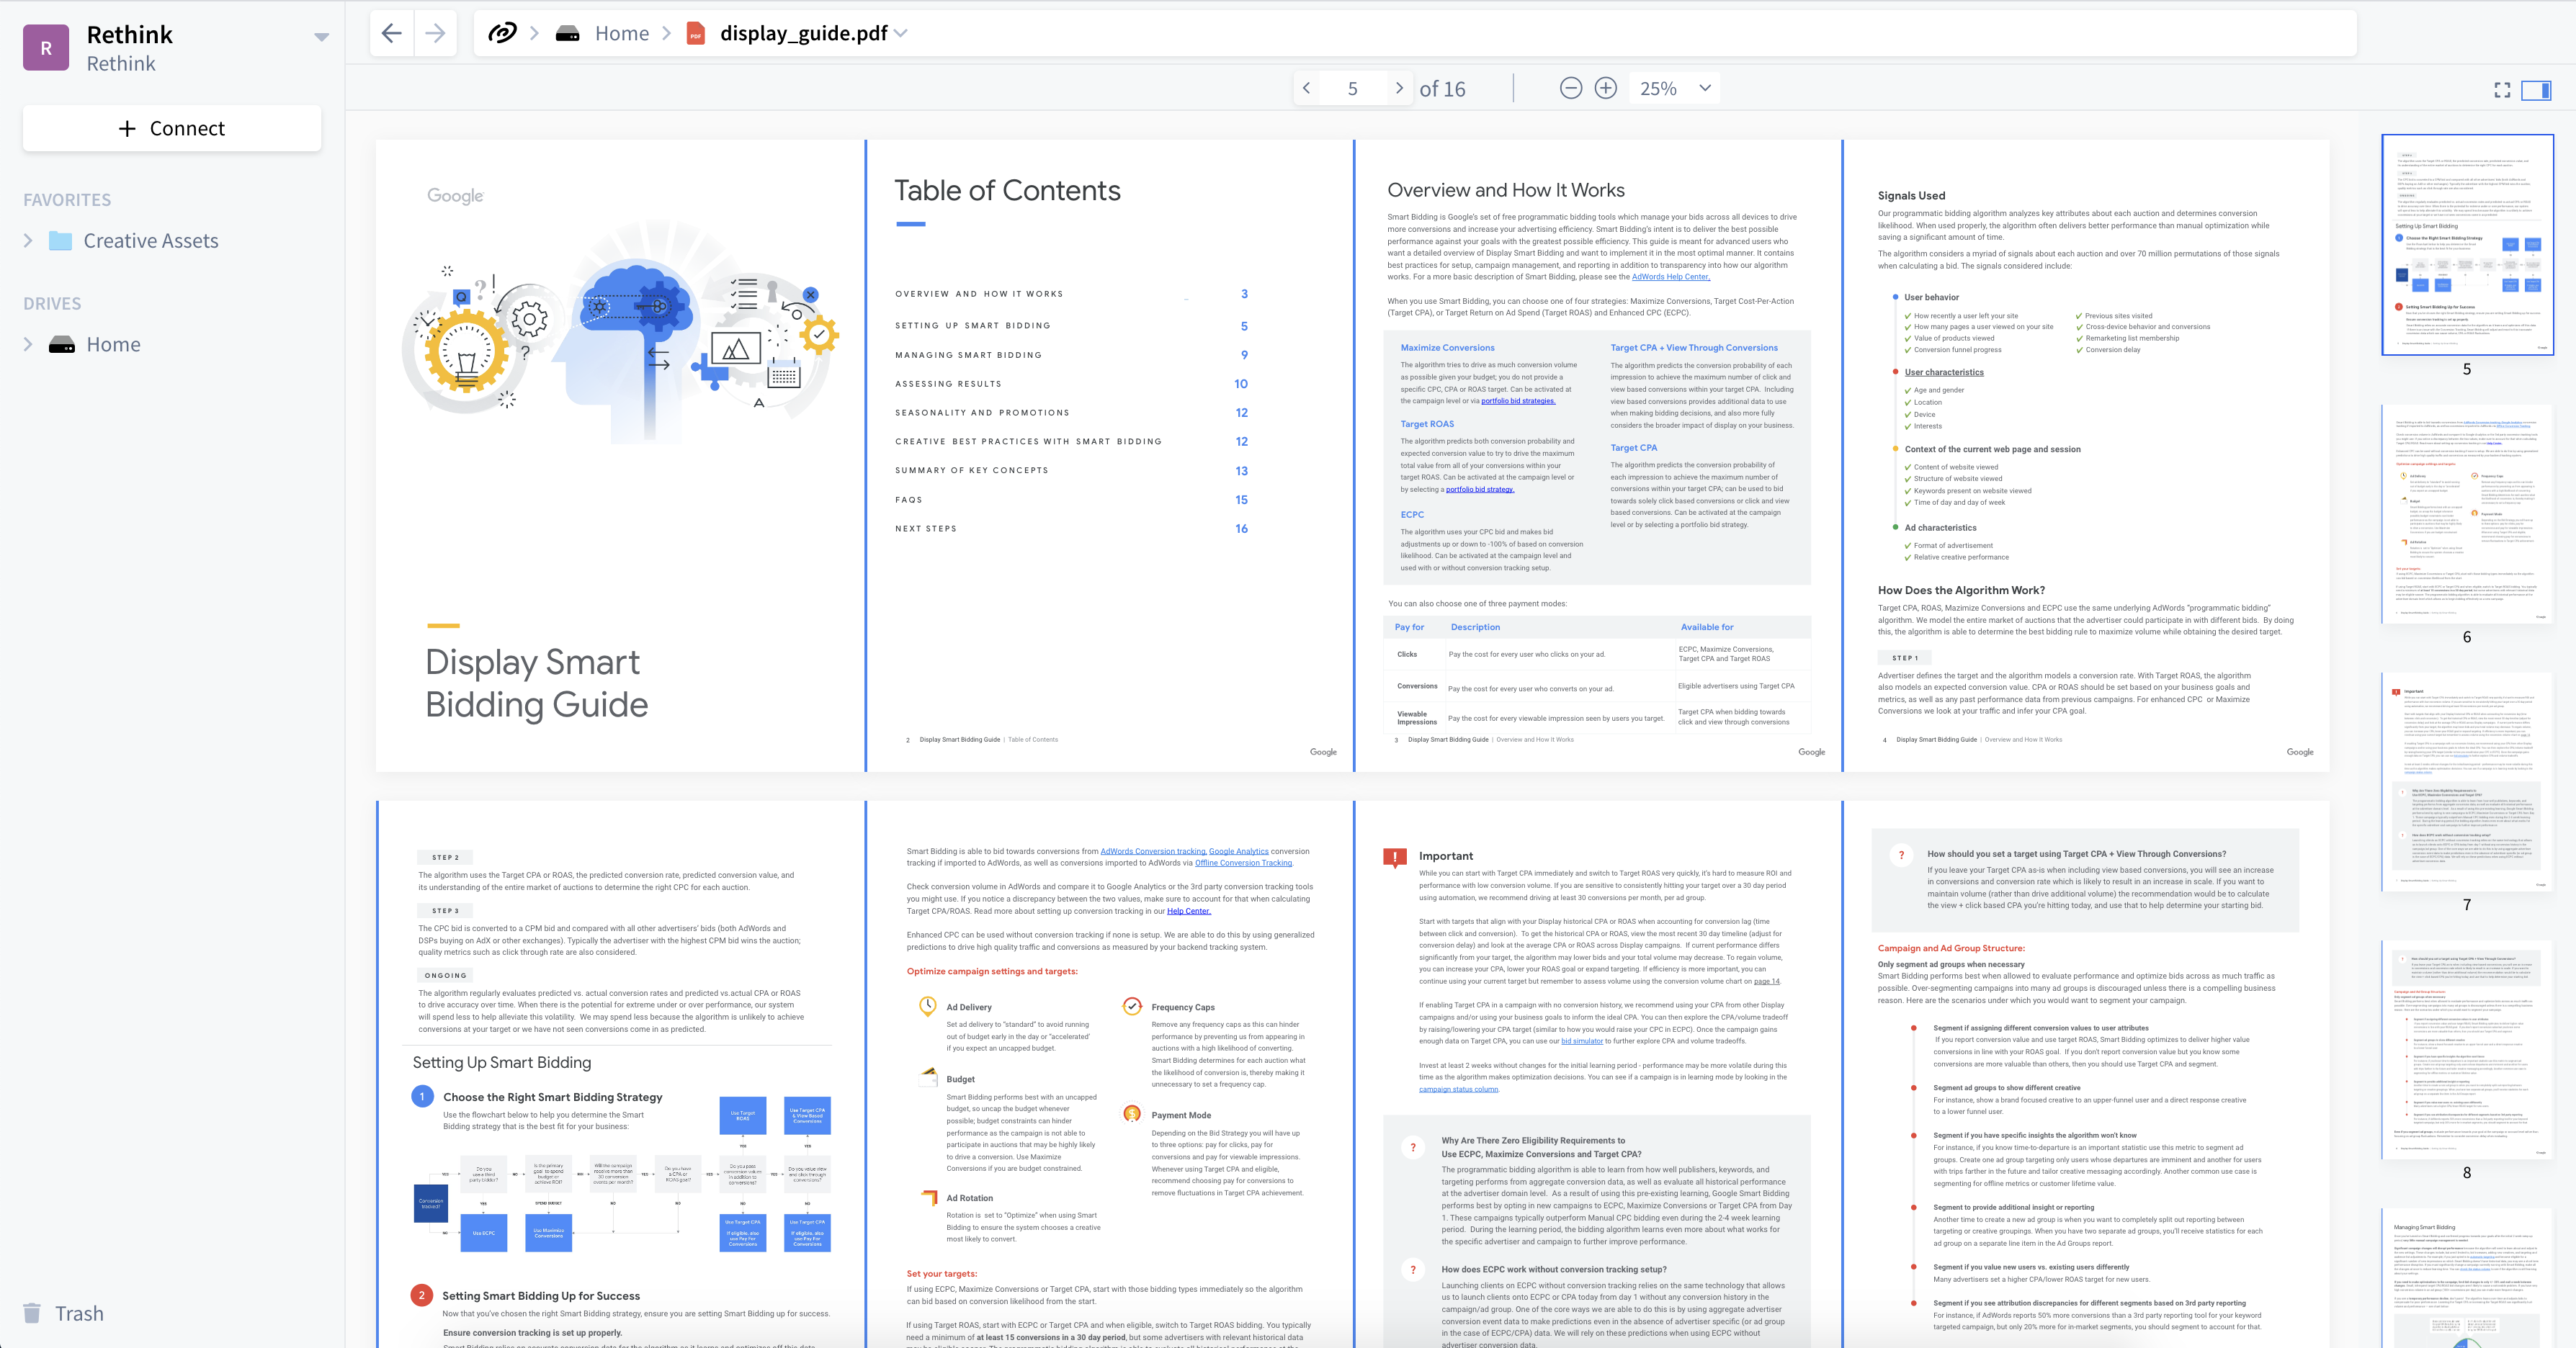Image resolution: width=2576 pixels, height=1348 pixels.
Task: Zoom in with the plus button
Action: click(1606, 88)
